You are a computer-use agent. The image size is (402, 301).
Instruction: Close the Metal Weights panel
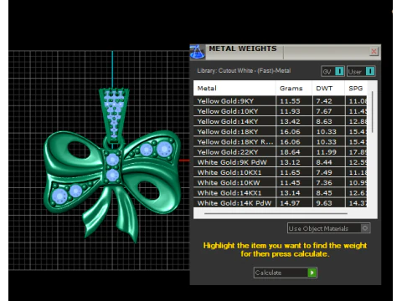click(374, 52)
